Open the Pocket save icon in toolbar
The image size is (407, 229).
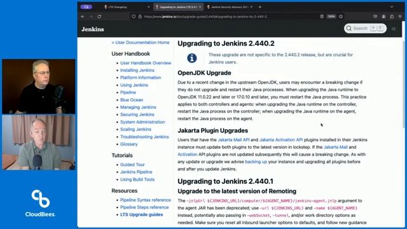pyautogui.click(x=375, y=17)
